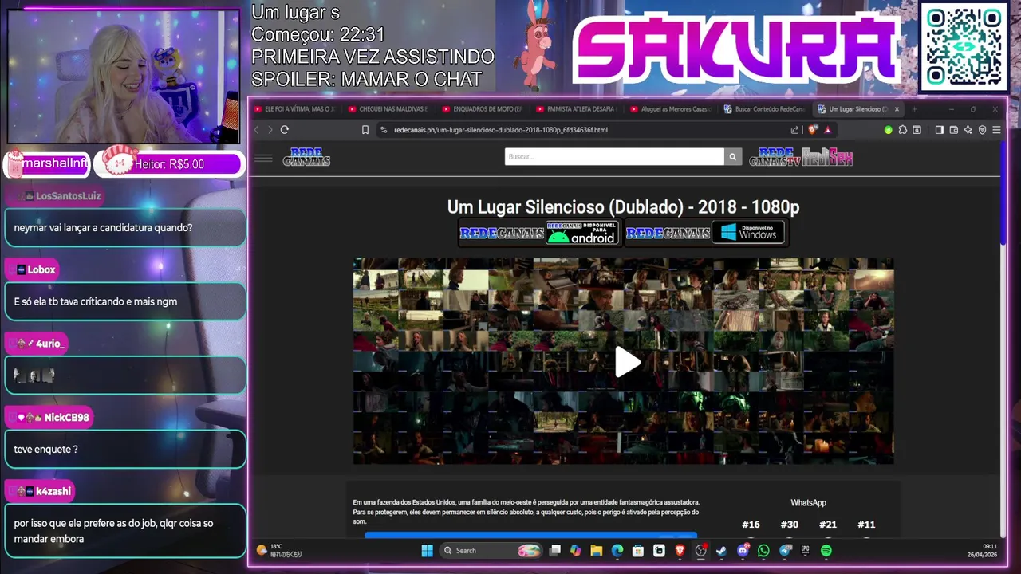1021x574 pixels.
Task: Open Brave browser from the taskbar
Action: point(680,550)
